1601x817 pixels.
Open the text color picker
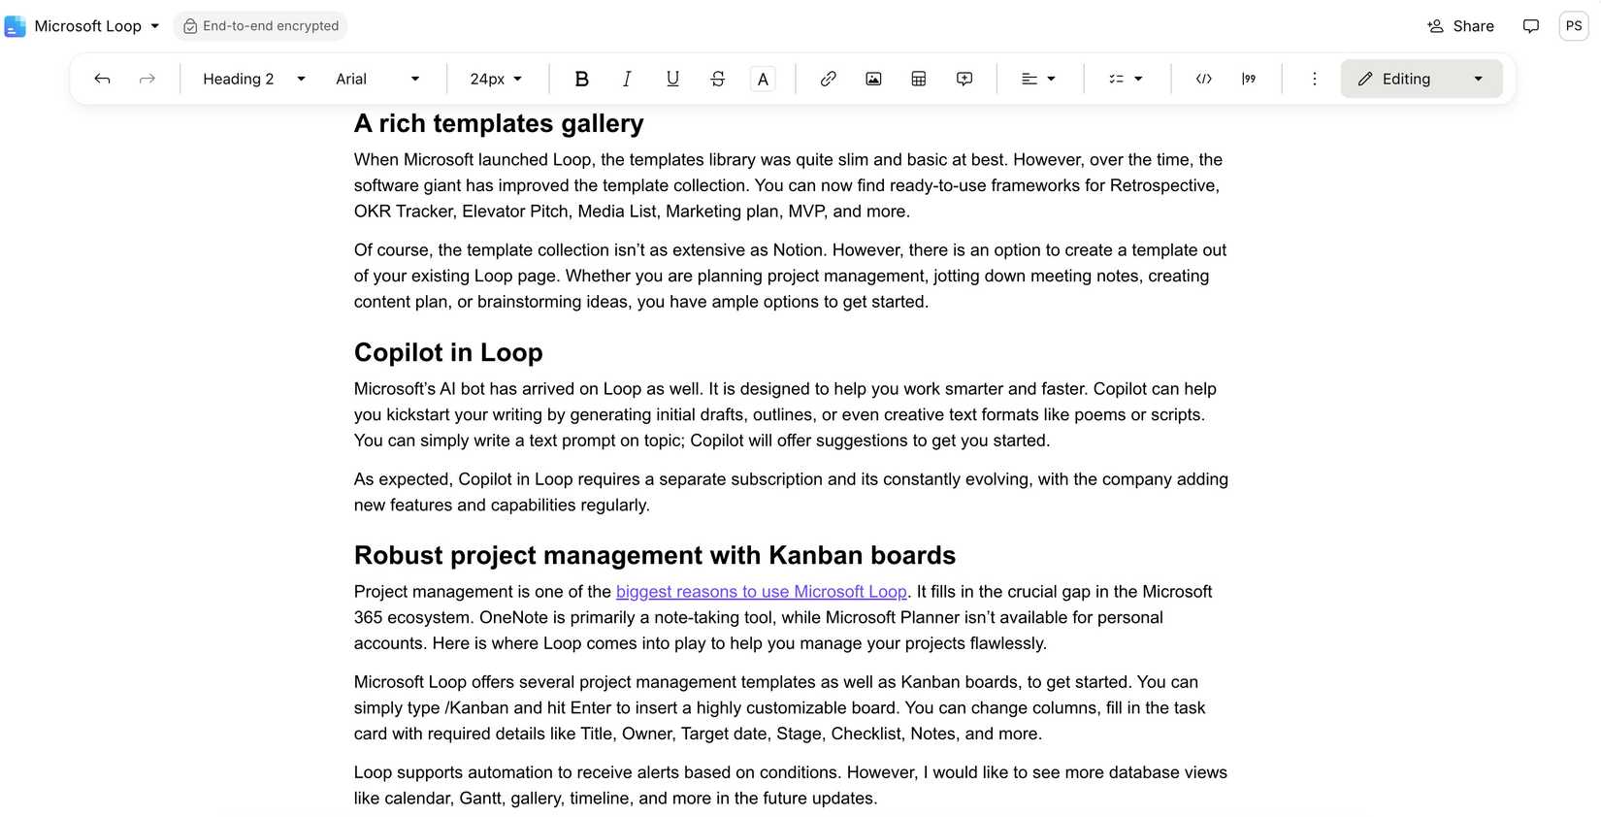(x=763, y=79)
